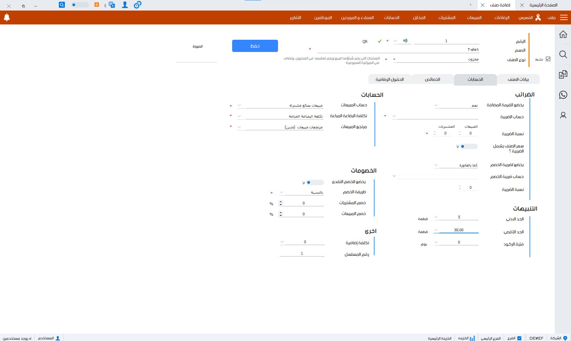Click the documents icon in sidebar
The width and height of the screenshot is (571, 341).
click(563, 74)
